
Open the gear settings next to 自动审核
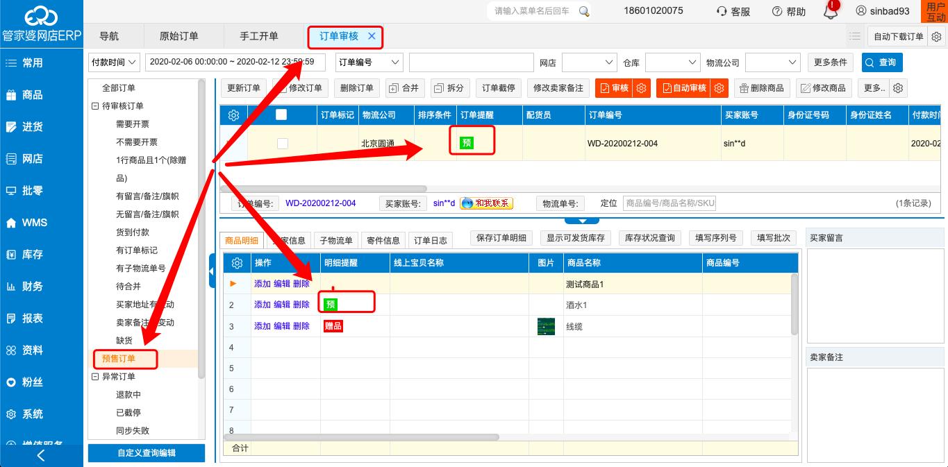[x=720, y=88]
